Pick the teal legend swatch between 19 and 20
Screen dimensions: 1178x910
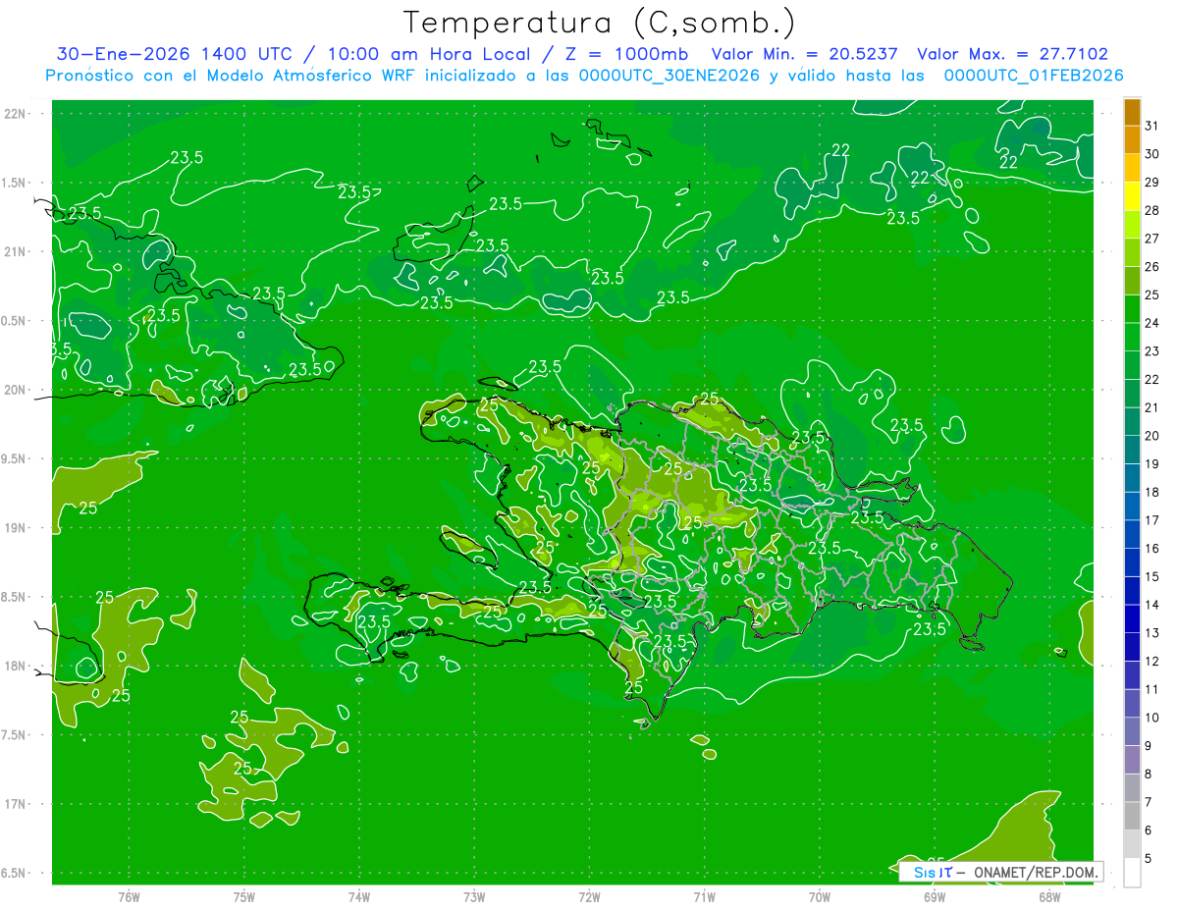point(1132,450)
